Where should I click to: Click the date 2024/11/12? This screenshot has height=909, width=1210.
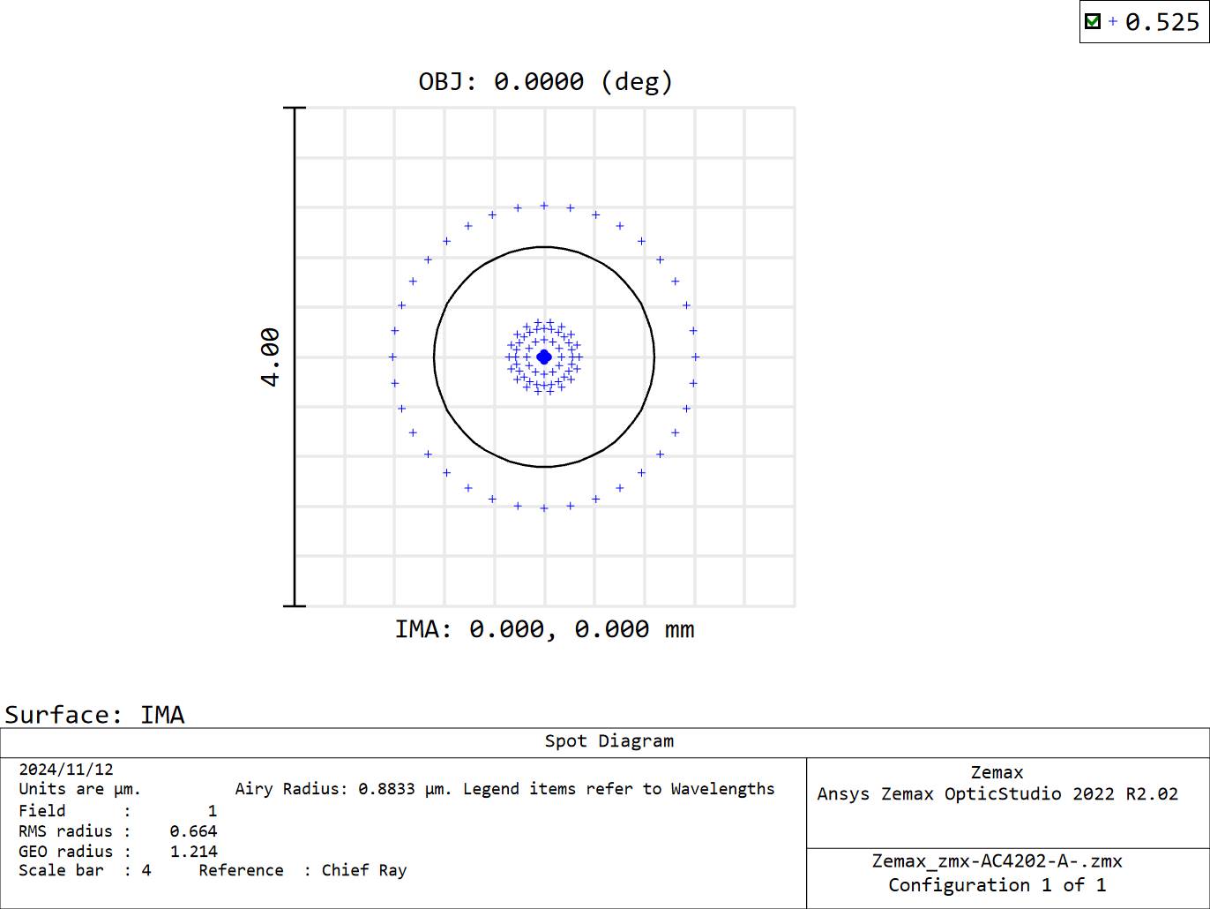pyautogui.click(x=66, y=770)
